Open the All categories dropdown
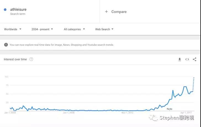Screen dimensions: 201x127 74,29
